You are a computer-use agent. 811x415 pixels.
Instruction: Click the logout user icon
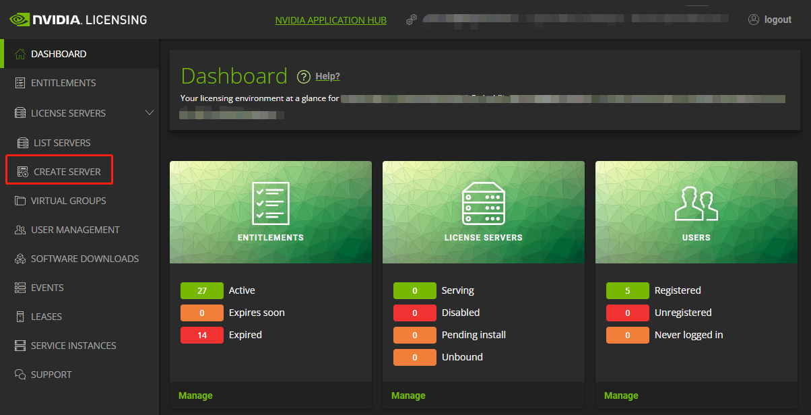pyautogui.click(x=754, y=20)
